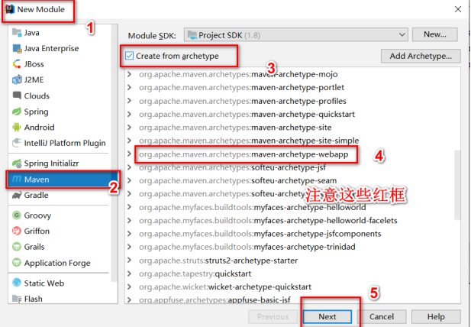Click the Next button
This screenshot has width=471, height=327.
pyautogui.click(x=327, y=316)
